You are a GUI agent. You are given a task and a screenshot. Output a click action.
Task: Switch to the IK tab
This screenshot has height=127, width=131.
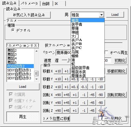tap(59, 4)
